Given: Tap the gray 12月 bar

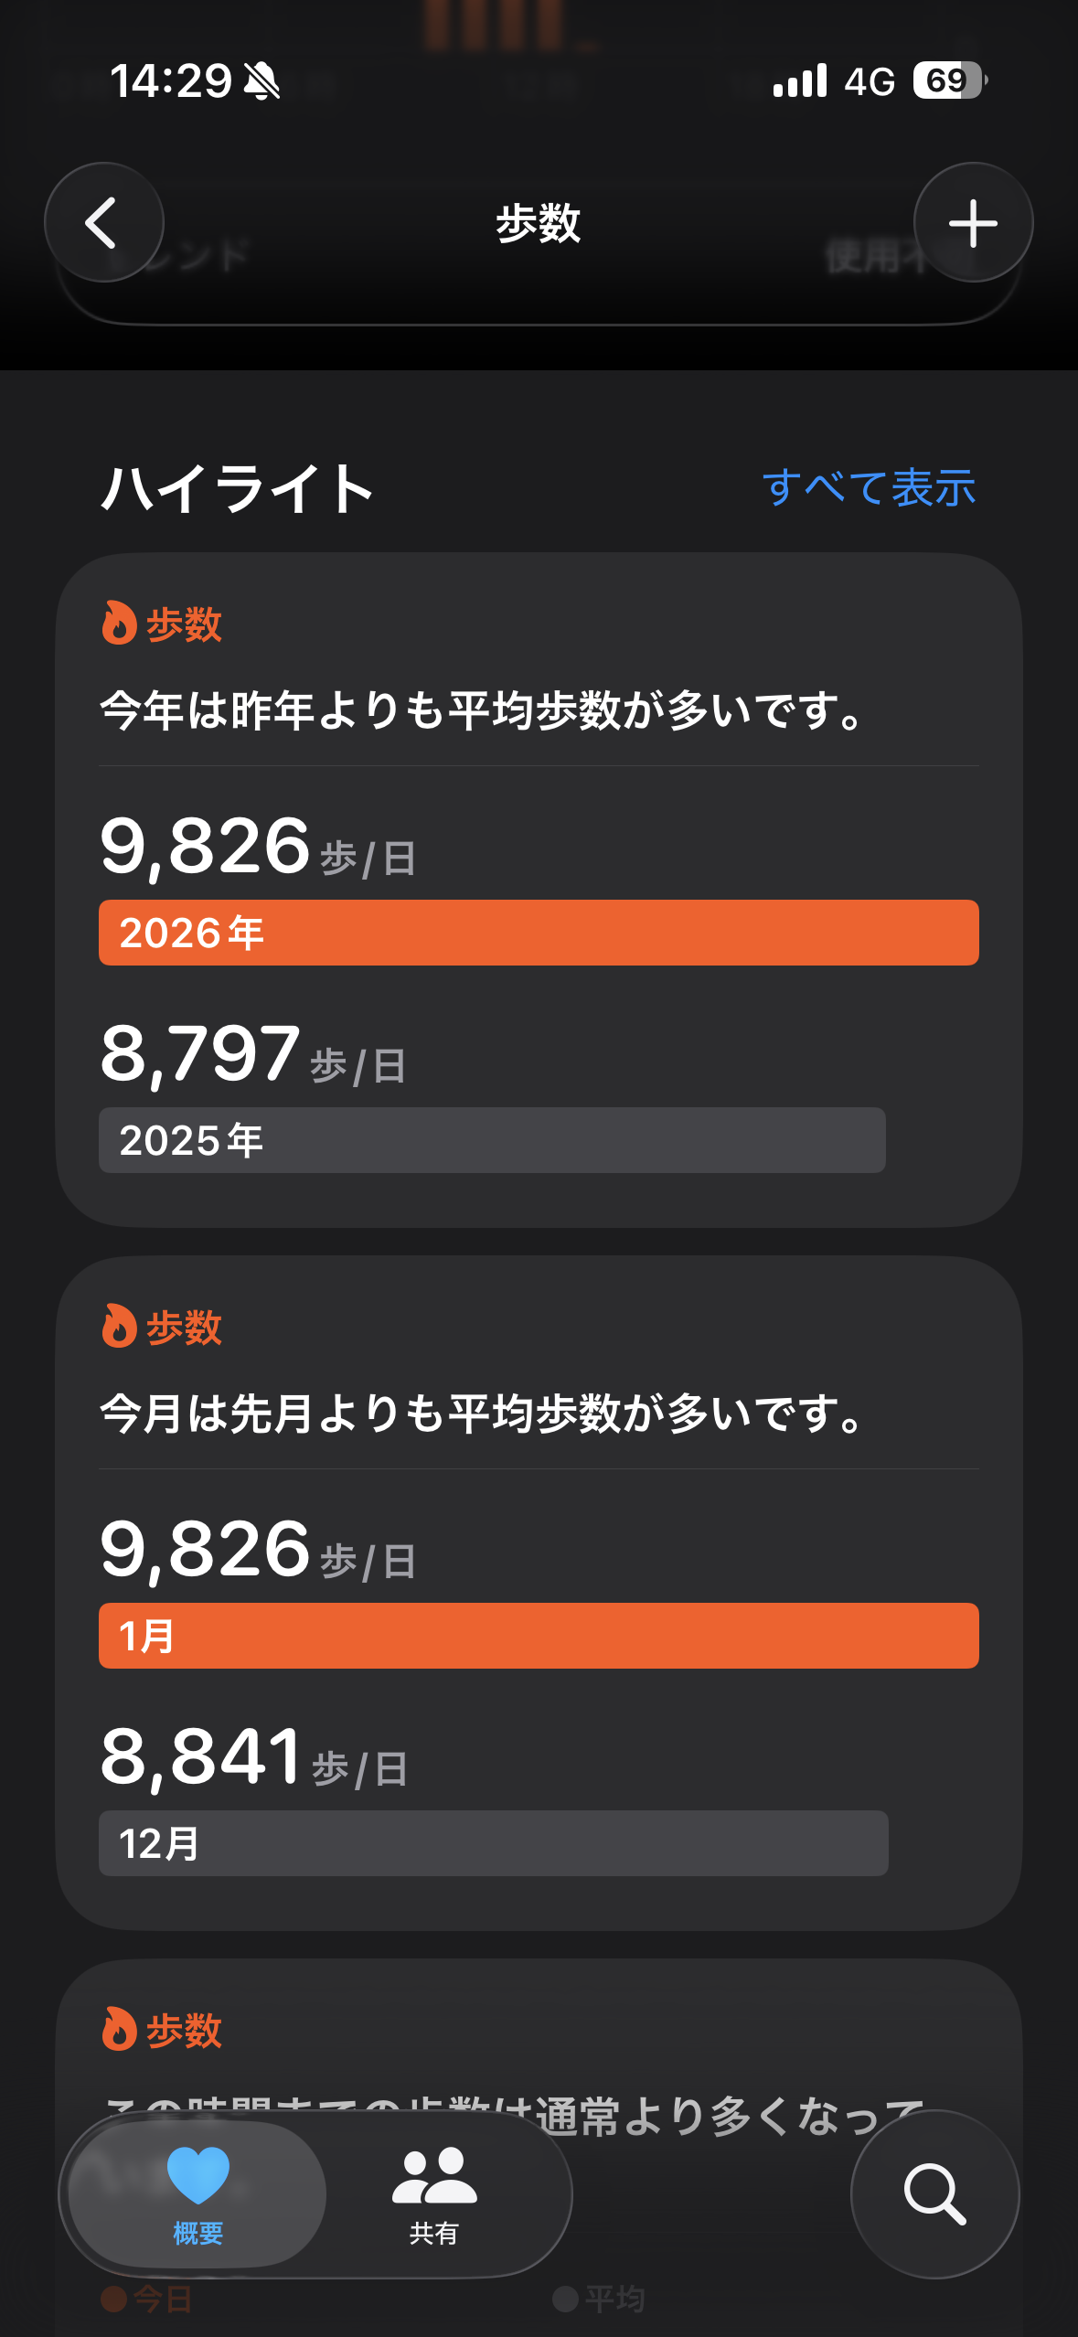Looking at the screenshot, I should 493,1843.
